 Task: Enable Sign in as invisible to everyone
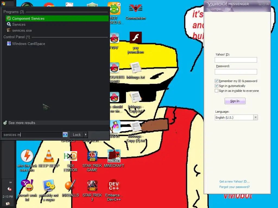(x=216, y=90)
